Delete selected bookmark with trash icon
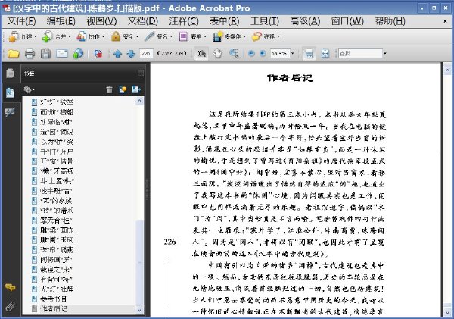This screenshot has width=454, height=319. click(x=109, y=90)
